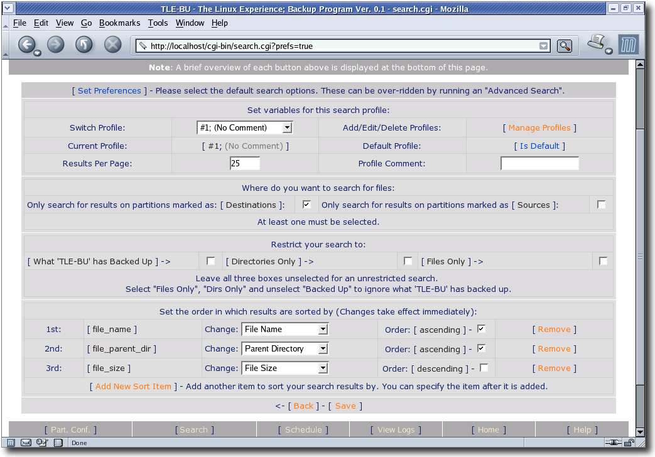This screenshot has height=457, width=655.
Task: Click the menu bar collapse grippy
Action: (6, 23)
